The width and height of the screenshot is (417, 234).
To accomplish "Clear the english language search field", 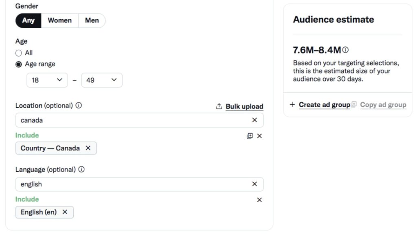I will pos(255,184).
